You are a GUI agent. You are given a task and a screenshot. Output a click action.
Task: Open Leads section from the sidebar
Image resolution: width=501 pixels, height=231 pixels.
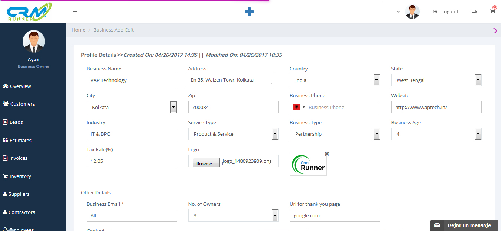point(16,122)
